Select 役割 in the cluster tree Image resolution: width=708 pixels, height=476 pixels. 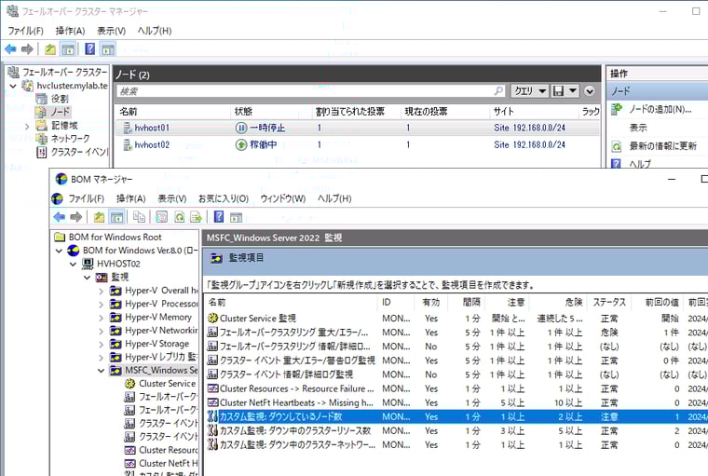coord(60,99)
